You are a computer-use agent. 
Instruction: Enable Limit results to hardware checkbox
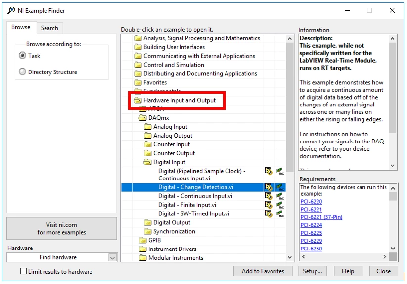pyautogui.click(x=23, y=271)
